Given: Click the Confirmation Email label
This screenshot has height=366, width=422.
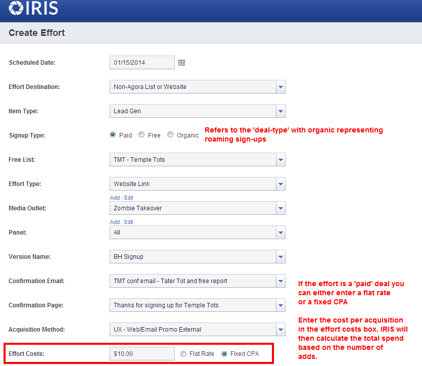Looking at the screenshot, I should 36,281.
